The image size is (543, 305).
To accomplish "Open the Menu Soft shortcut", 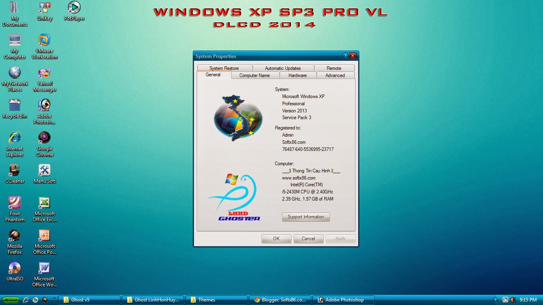I will tap(45, 174).
